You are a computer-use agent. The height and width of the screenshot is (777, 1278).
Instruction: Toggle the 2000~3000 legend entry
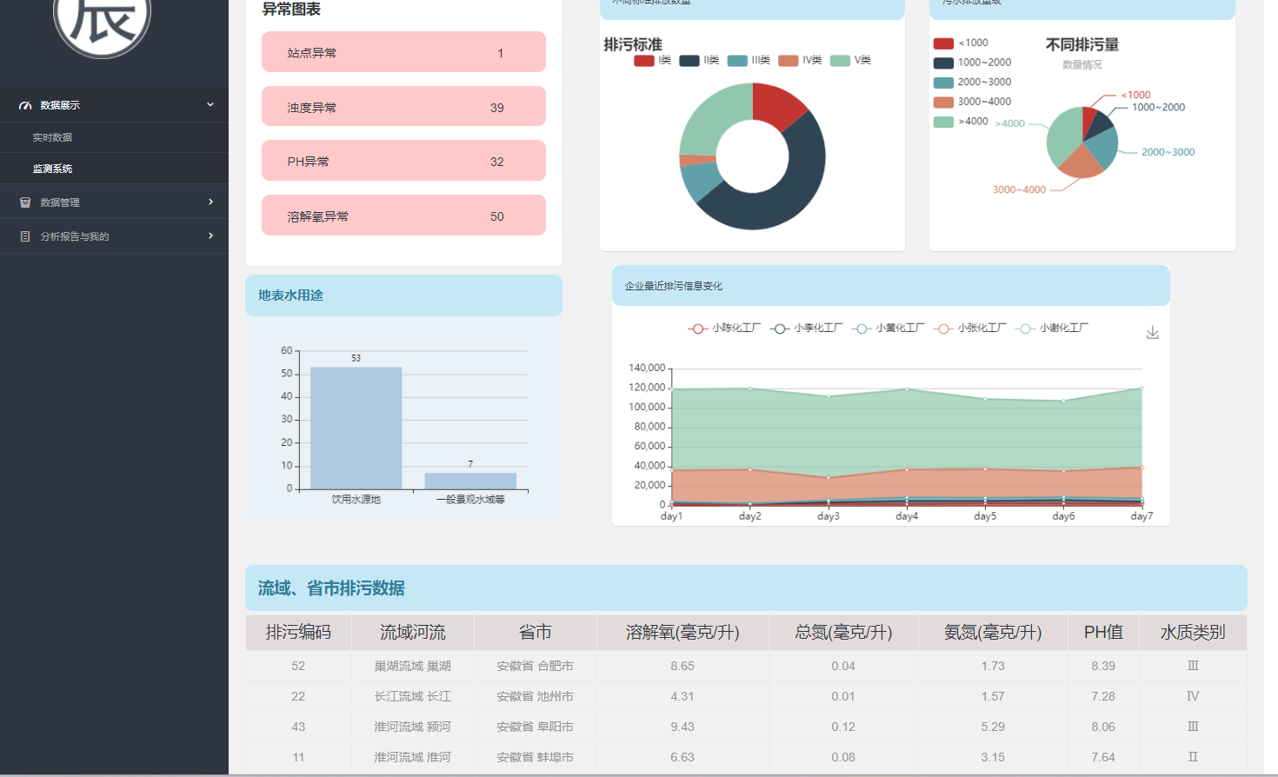pos(972,82)
